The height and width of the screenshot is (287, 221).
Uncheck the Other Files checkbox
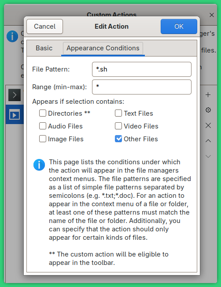tap(118, 139)
